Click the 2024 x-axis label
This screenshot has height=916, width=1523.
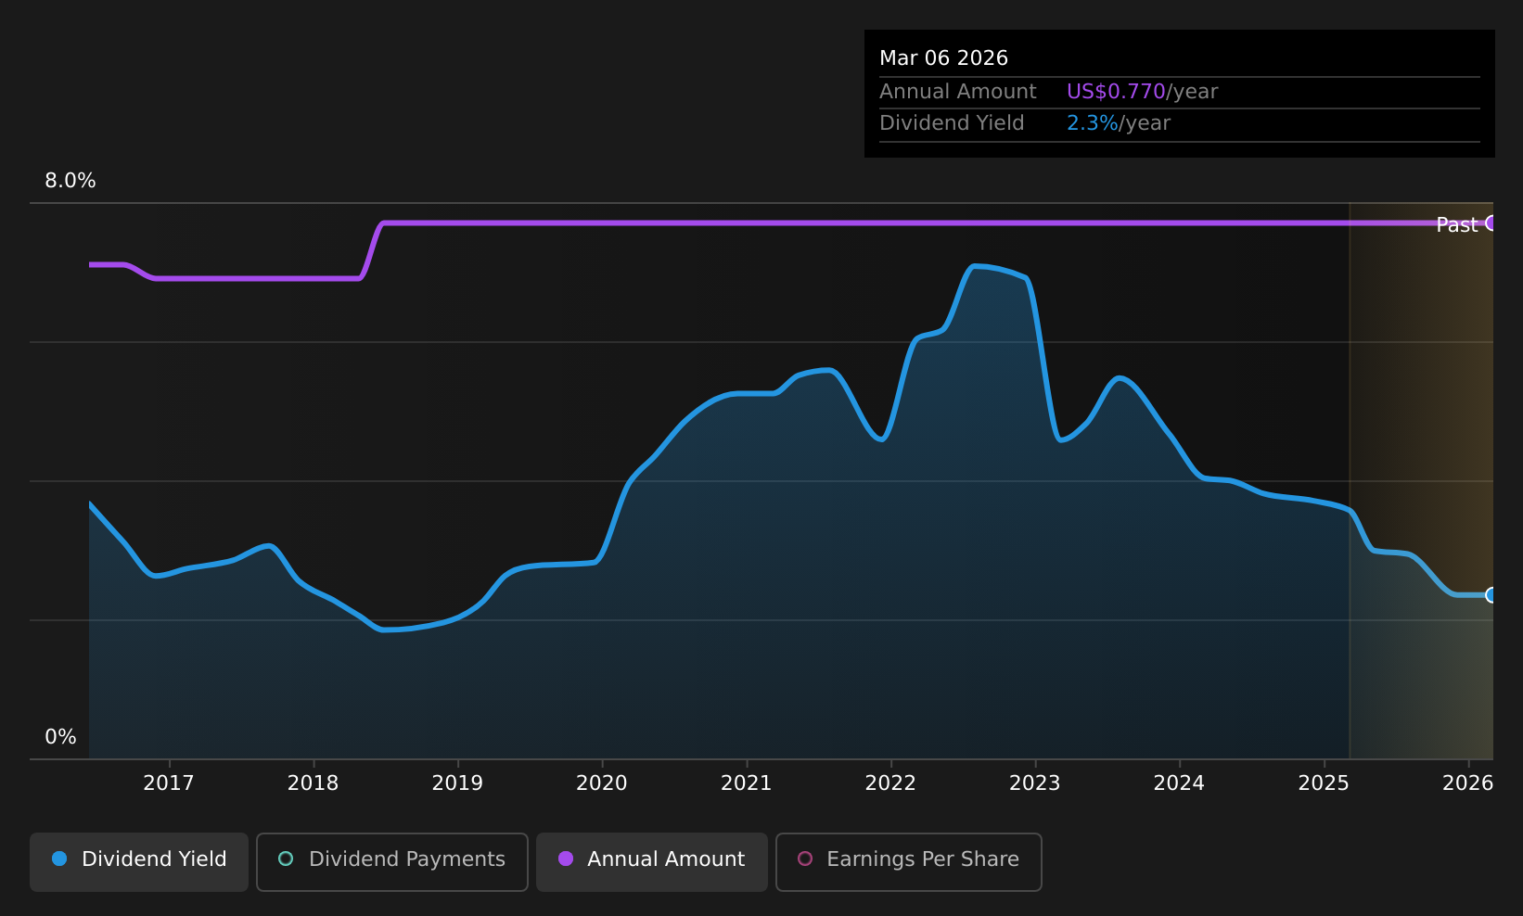(x=1179, y=783)
